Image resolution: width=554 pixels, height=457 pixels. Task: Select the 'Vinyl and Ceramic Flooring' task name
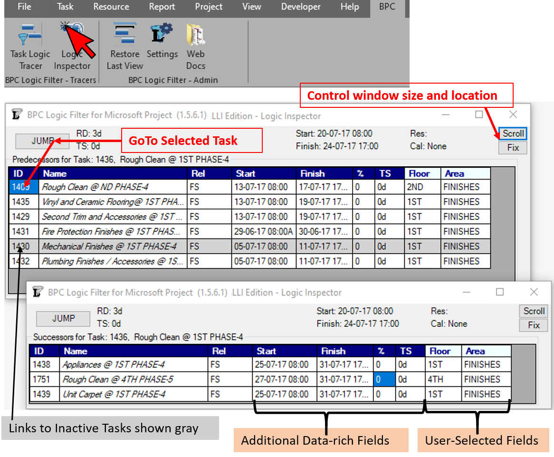113,201
